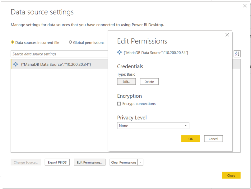251x189 pixels.
Task: Focus the Search data source settings field
Action: point(59,54)
